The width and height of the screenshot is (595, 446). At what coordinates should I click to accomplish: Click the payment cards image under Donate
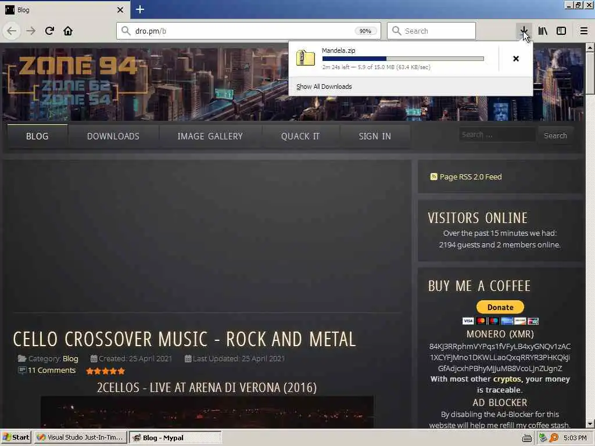[500, 321]
